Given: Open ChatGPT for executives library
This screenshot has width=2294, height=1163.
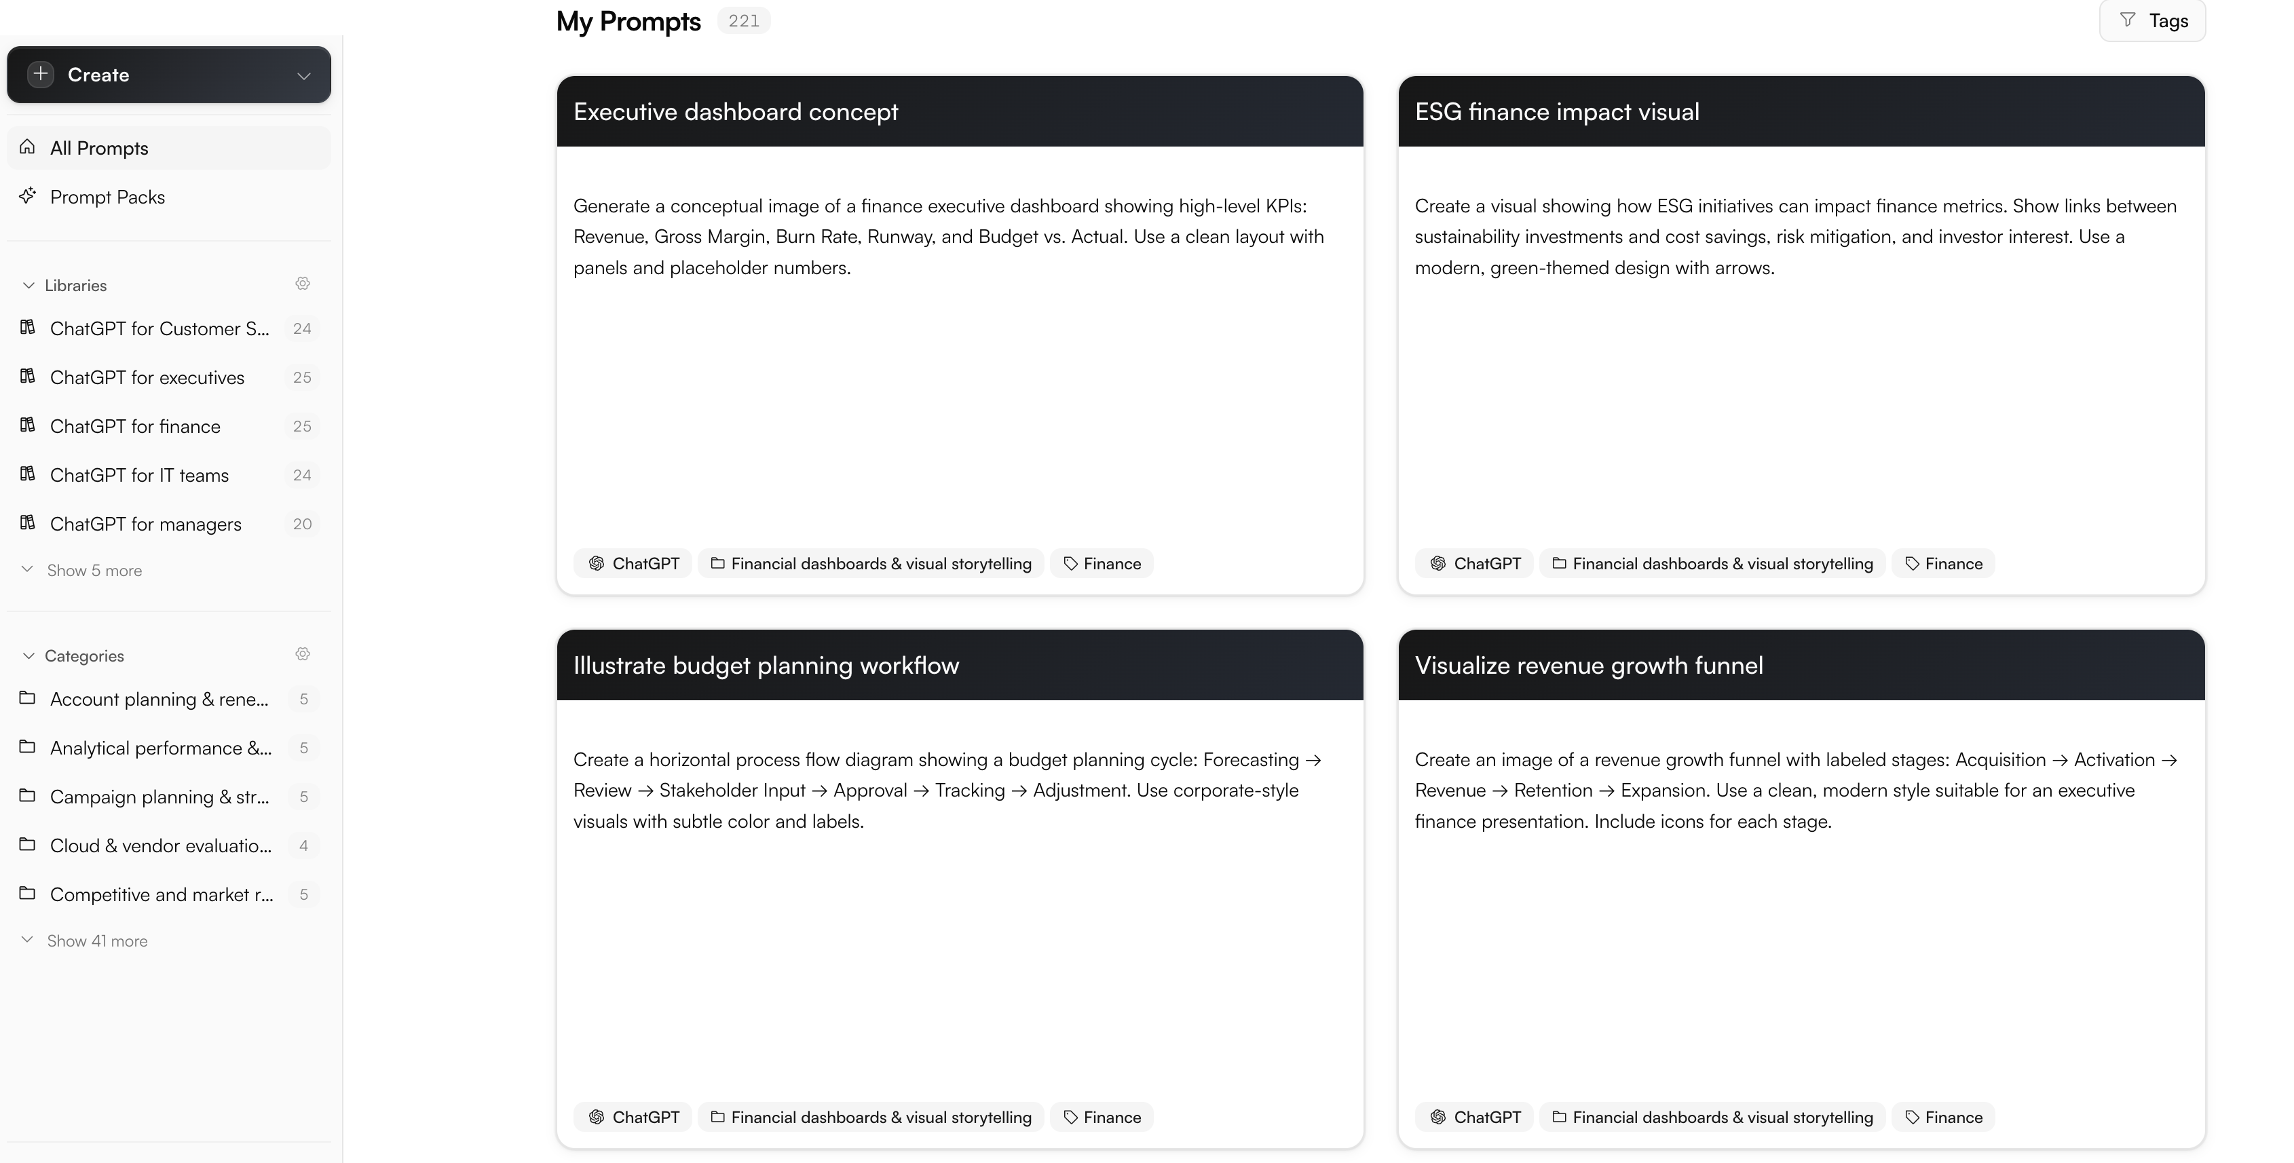Looking at the screenshot, I should coord(147,377).
